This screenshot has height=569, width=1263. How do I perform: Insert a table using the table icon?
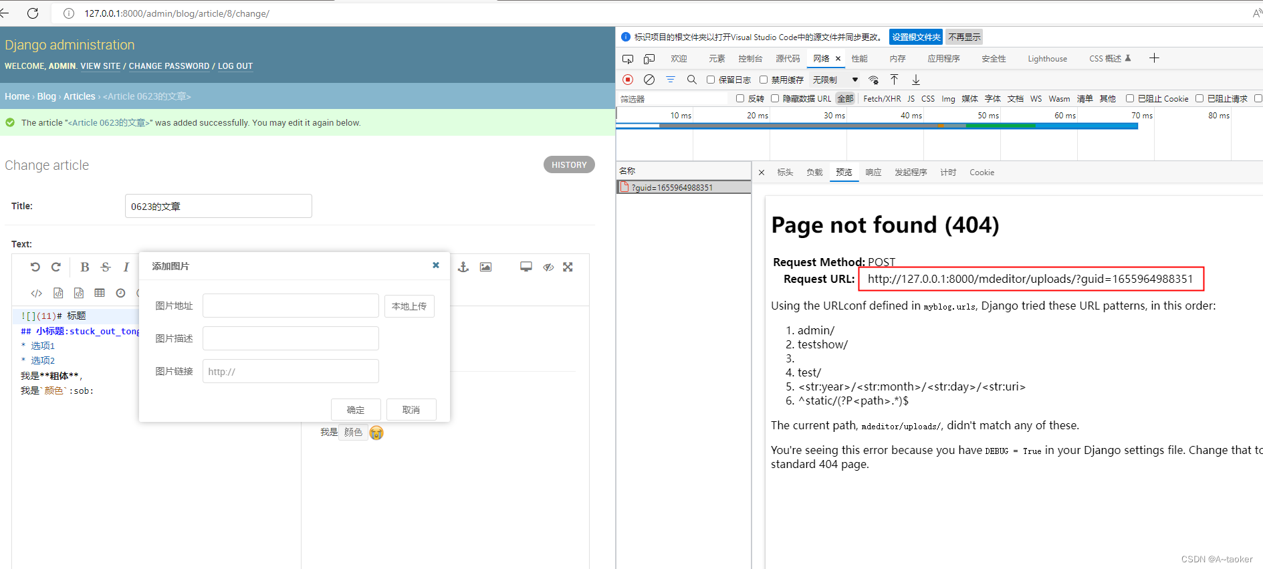tap(100, 293)
